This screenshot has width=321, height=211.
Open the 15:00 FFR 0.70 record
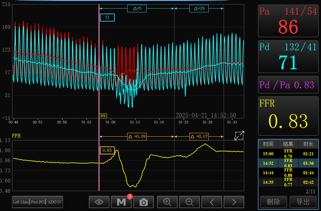(288, 154)
